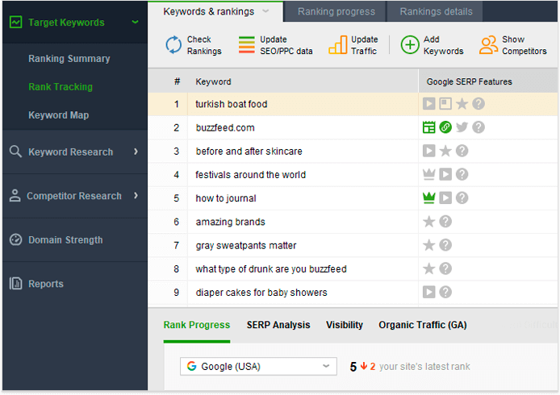Click the Check Rankings refresh icon
The width and height of the screenshot is (560, 395).
[173, 45]
